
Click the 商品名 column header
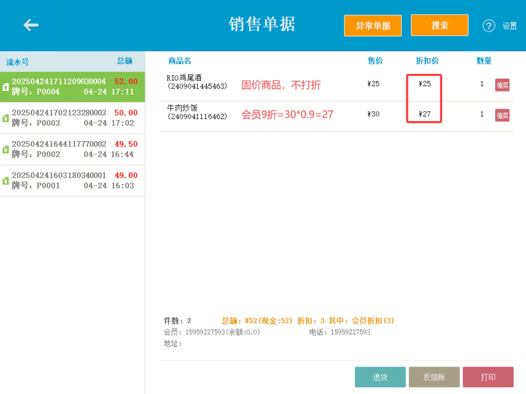[180, 61]
